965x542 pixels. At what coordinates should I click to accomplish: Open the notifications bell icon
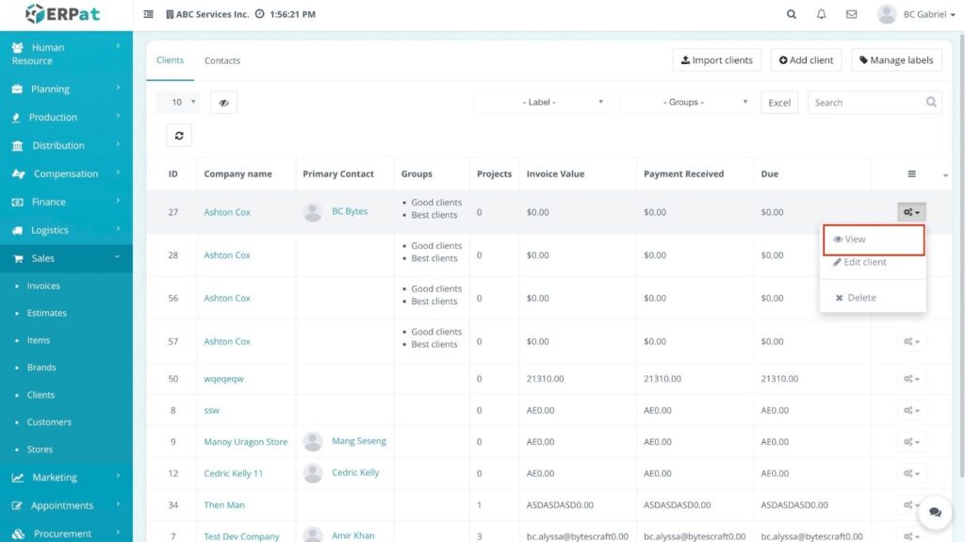(x=821, y=14)
